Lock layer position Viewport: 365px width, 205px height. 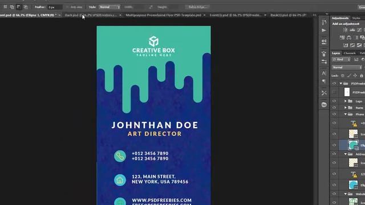click(355, 76)
